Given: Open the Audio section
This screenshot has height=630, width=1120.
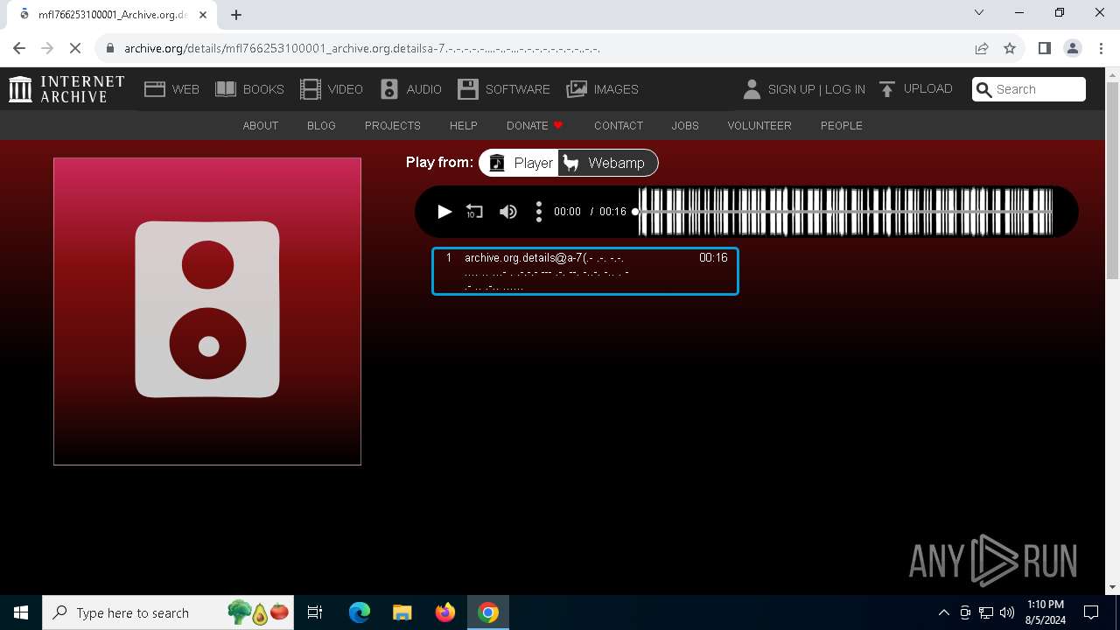Looking at the screenshot, I should 411,89.
